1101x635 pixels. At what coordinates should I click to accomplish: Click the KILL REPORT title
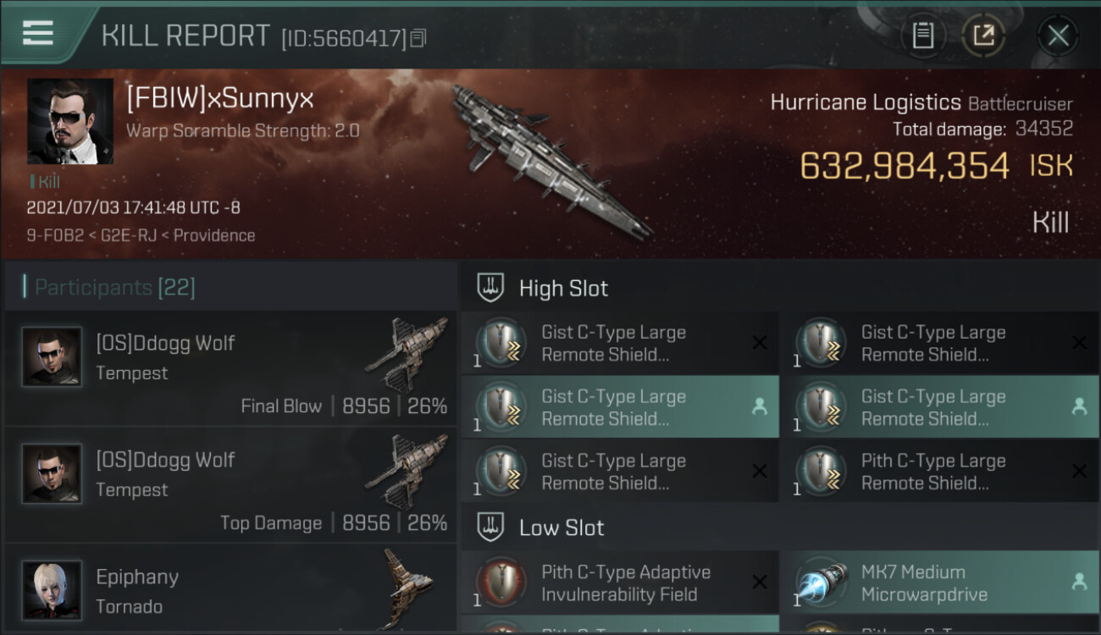tap(185, 36)
